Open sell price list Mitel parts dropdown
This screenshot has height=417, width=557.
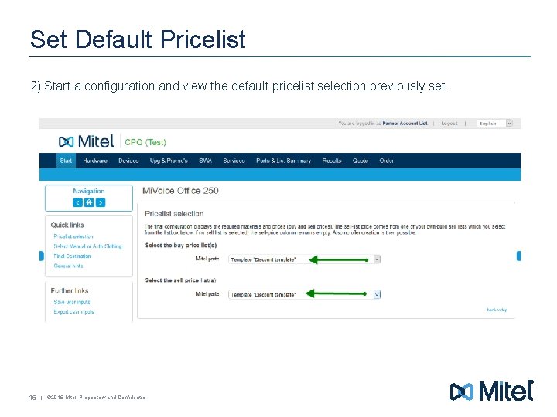[304, 294]
